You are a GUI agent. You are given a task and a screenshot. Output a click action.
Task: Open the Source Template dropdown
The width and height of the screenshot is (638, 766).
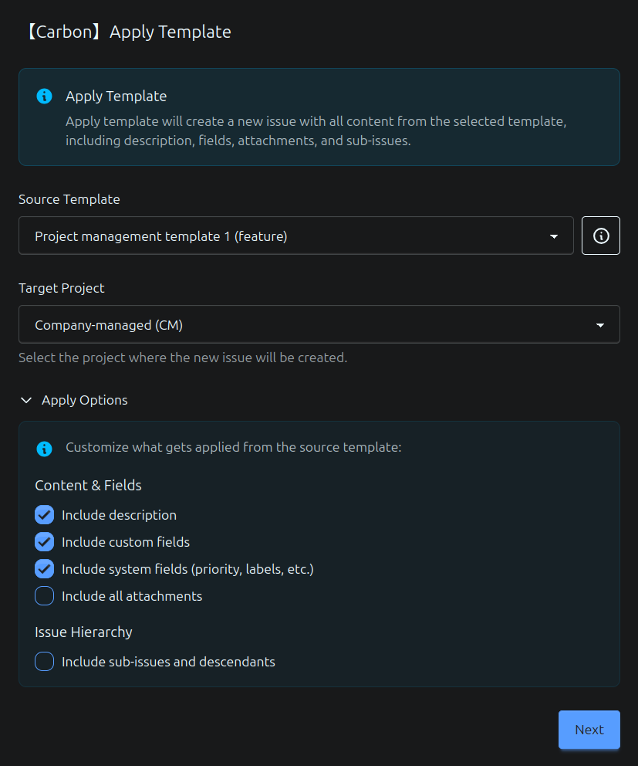pyautogui.click(x=295, y=236)
